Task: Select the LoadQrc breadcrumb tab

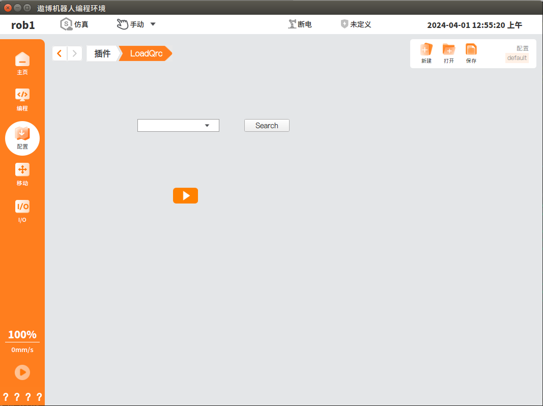Action: [146, 53]
